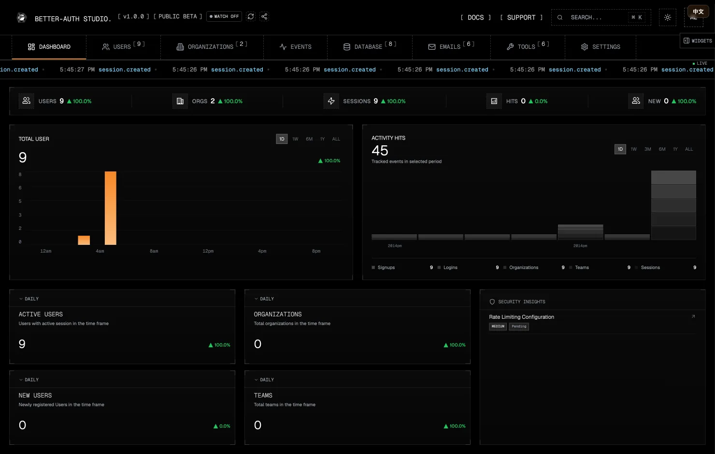This screenshot has height=454, width=715.
Task: Click the Widgets panel icon
Action: coord(686,41)
